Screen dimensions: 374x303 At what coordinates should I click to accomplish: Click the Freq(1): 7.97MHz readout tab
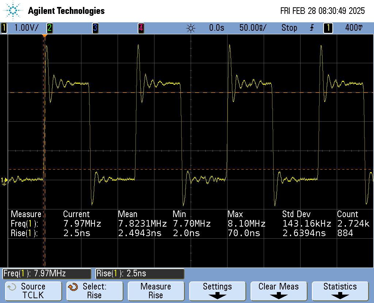pos(47,273)
